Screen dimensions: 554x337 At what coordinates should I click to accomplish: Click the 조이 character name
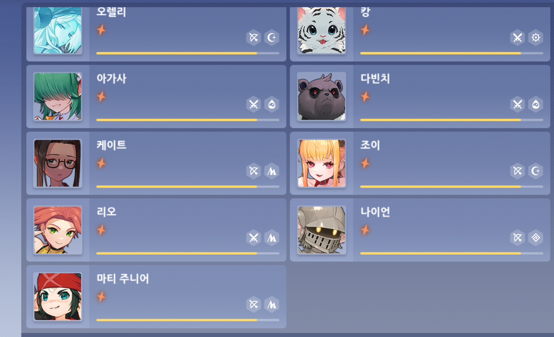point(370,145)
